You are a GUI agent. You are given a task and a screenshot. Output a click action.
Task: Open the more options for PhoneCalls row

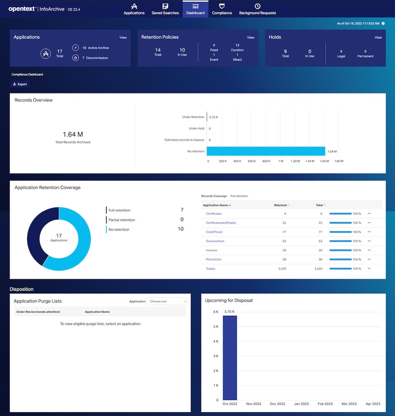pos(369,260)
